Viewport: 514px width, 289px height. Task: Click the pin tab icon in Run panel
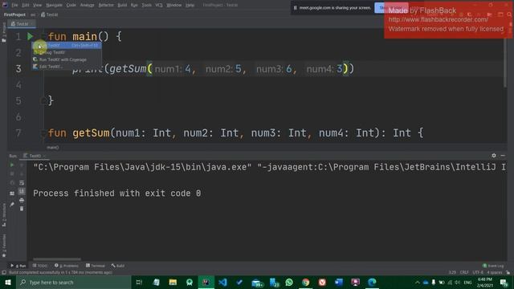[12, 205]
